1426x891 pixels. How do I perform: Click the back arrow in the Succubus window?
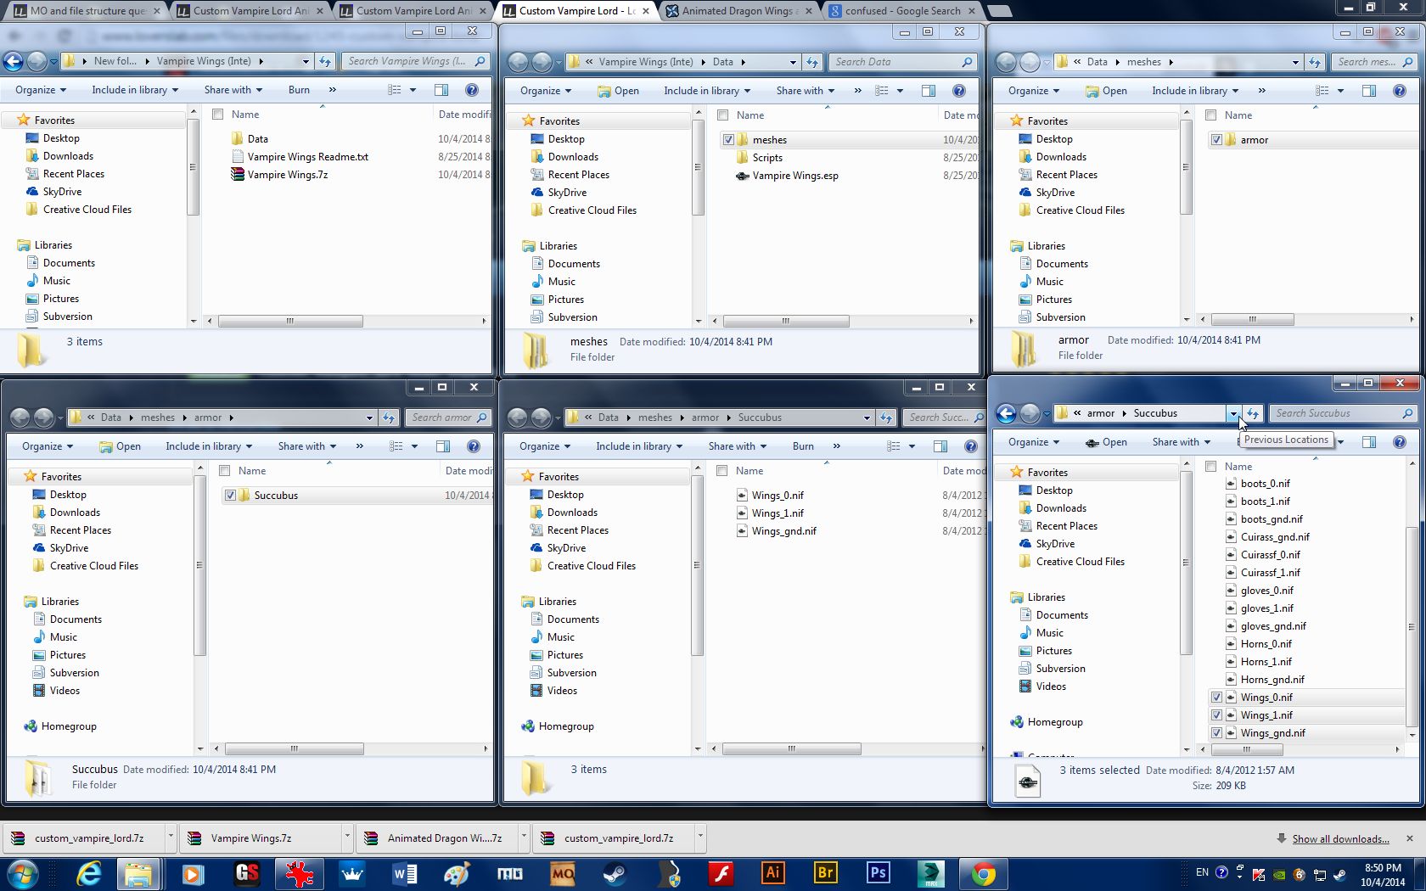pos(1006,413)
